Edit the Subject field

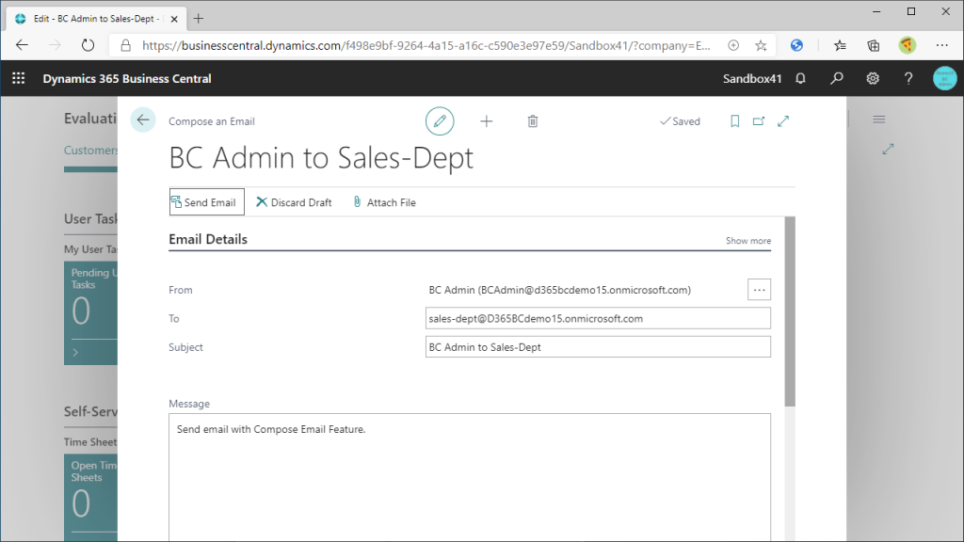point(598,346)
